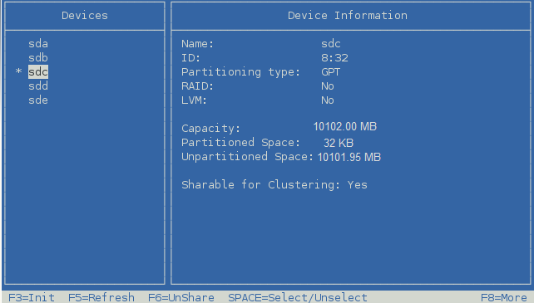Viewport: 534px width, 303px height.
Task: Click the Capacity value 10102.00 MB
Action: 345,127
